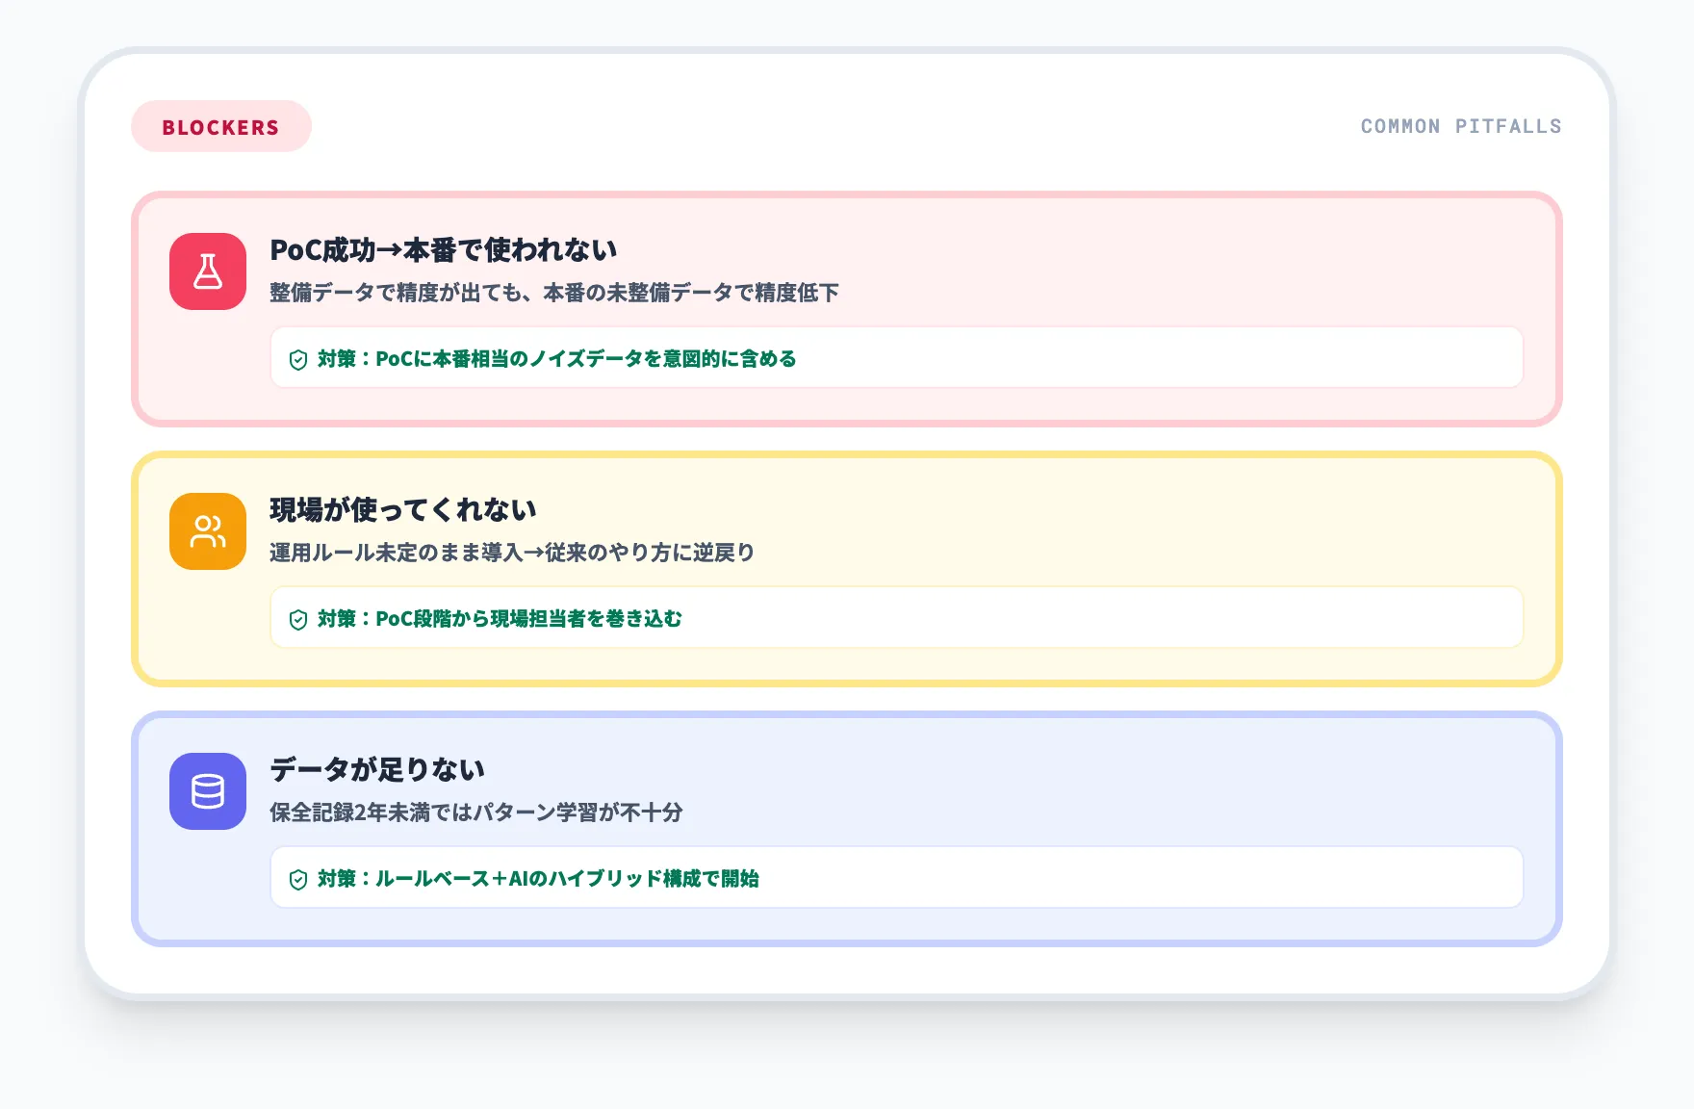
Task: Click the 対策 bar about ルールベース＋AI
Action: (x=896, y=878)
